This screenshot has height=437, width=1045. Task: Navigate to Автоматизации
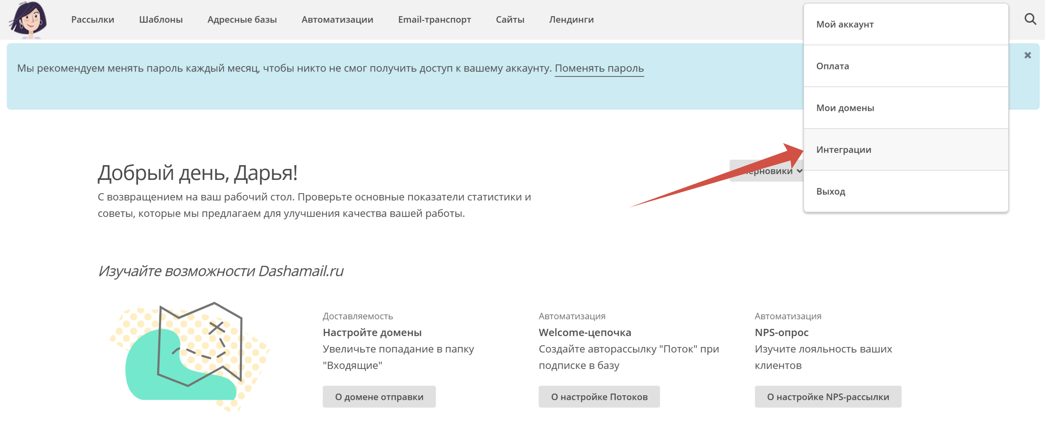[x=337, y=20]
